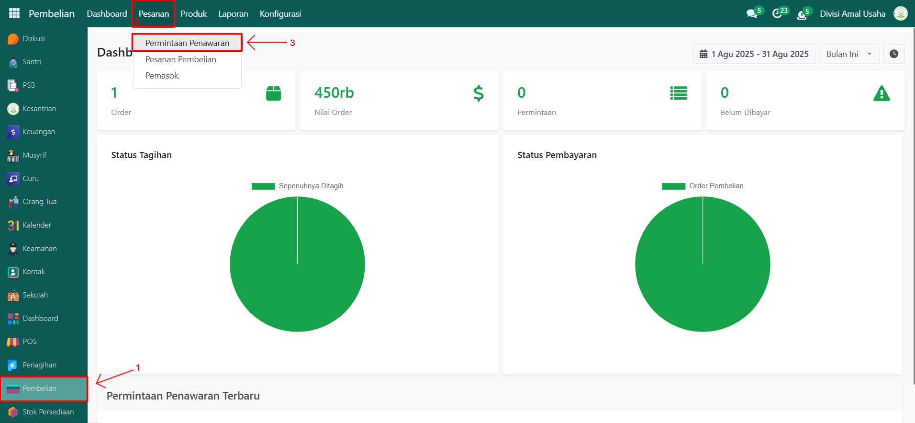Open Keuangan in the sidebar

click(38, 132)
